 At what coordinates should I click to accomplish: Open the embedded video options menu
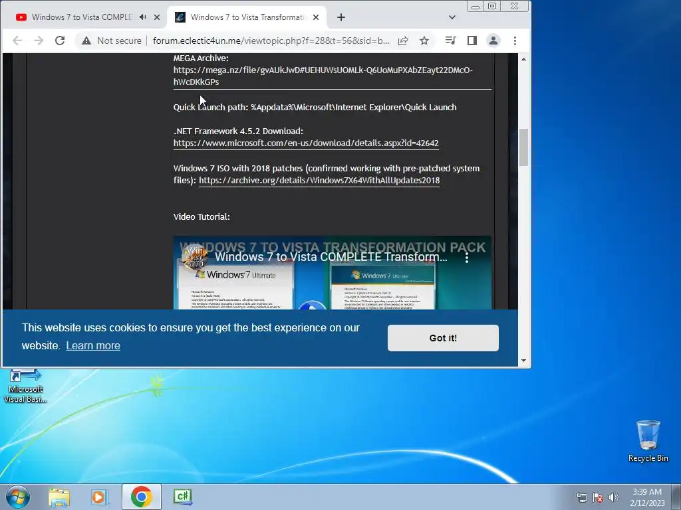(467, 258)
